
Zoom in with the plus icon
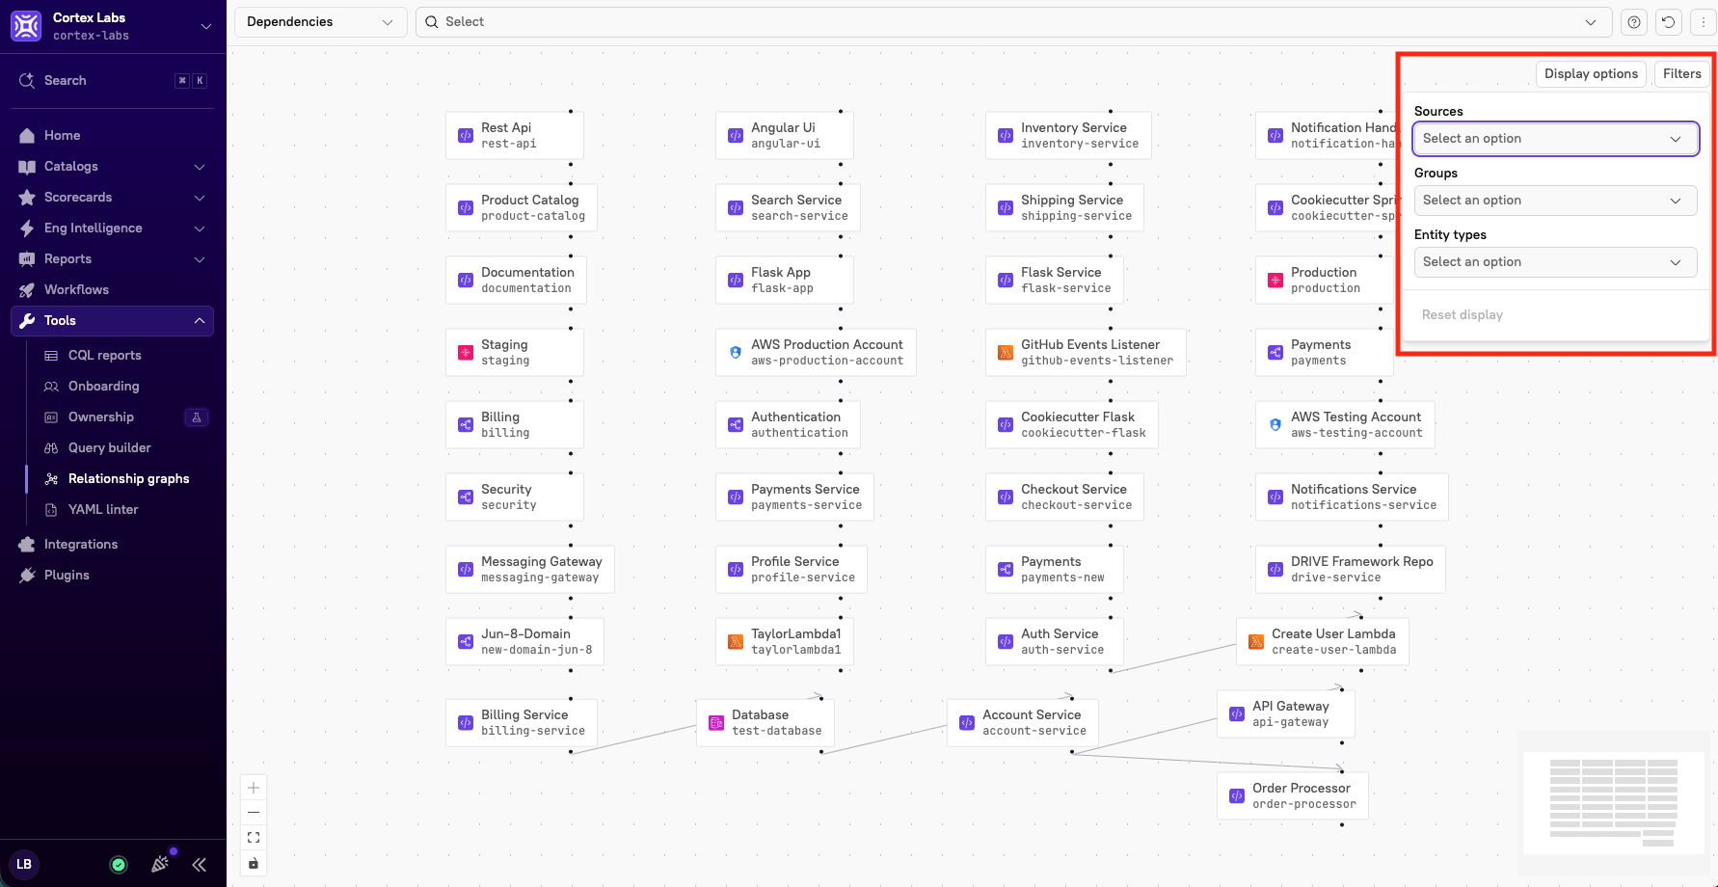click(x=254, y=788)
